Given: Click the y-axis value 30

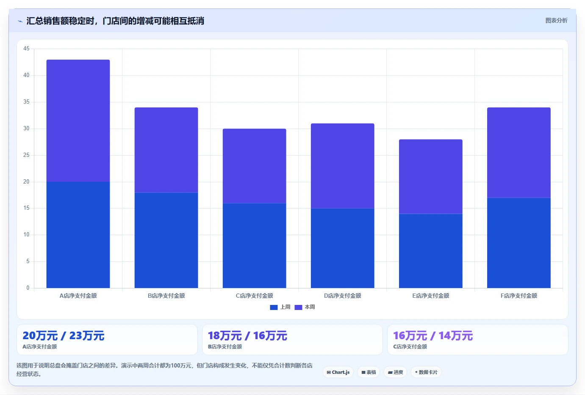Looking at the screenshot, I should (x=26, y=129).
